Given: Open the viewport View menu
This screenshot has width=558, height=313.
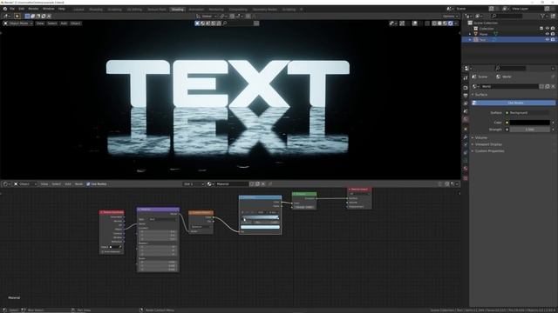Looking at the screenshot, I should coord(40,23).
